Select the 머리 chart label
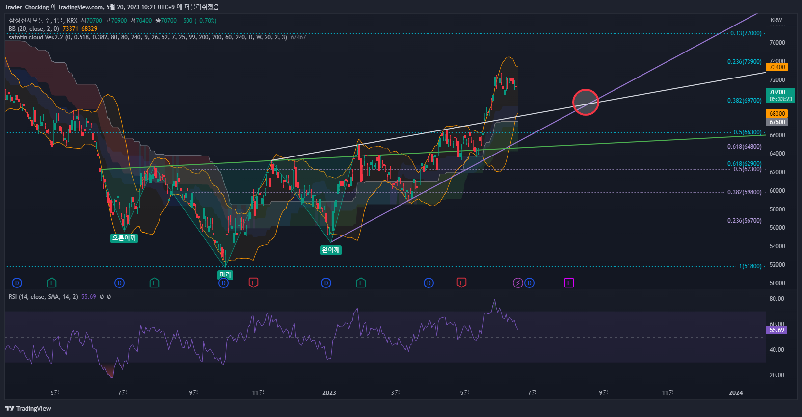The height and width of the screenshot is (417, 802). [x=225, y=275]
